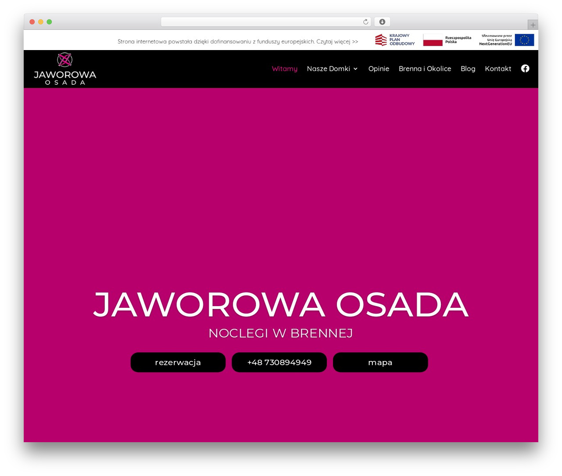This screenshot has height=476, width=562.
Task: Click the rezerwacja button
Action: [178, 362]
